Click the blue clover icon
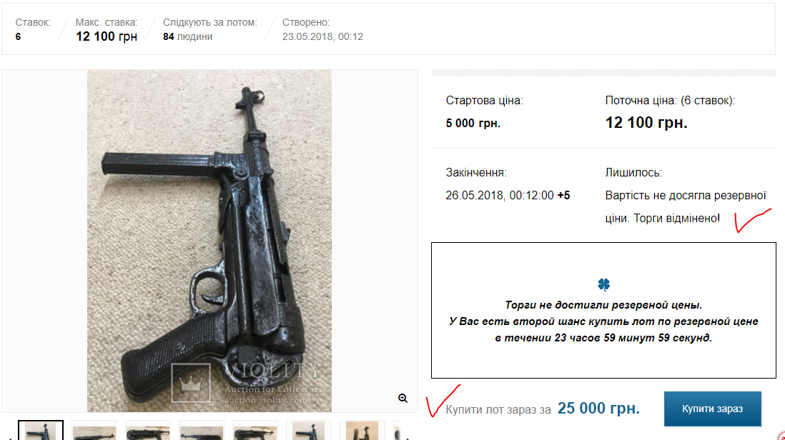 [604, 284]
